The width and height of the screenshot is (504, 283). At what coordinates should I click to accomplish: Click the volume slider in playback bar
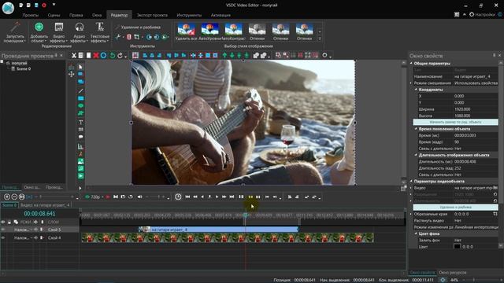click(156, 197)
